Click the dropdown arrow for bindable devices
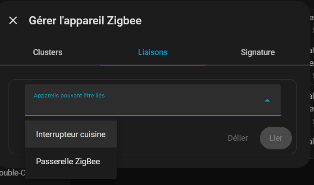The width and height of the screenshot is (314, 185). coord(267,100)
